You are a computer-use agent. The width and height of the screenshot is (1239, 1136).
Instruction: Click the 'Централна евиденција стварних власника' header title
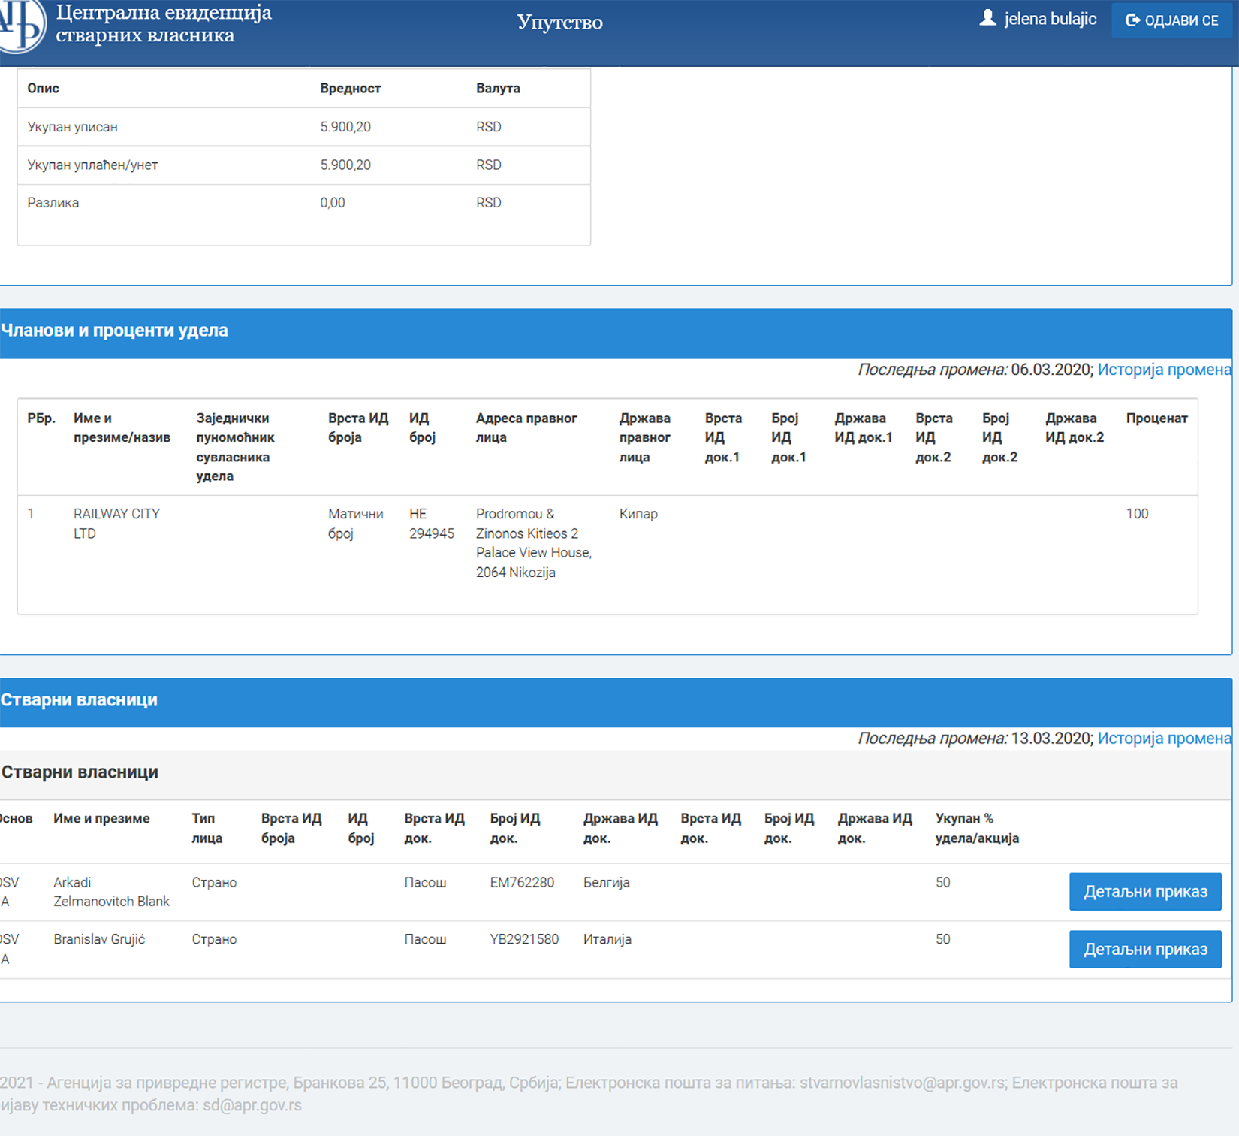[x=161, y=23]
